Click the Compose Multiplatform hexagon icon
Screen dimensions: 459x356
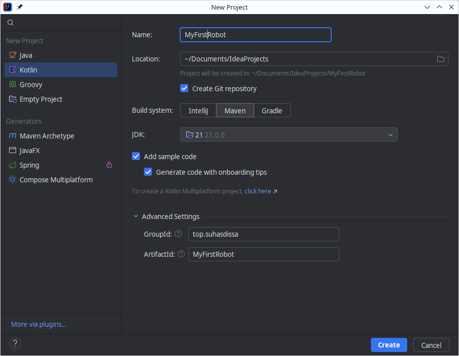[13, 179]
